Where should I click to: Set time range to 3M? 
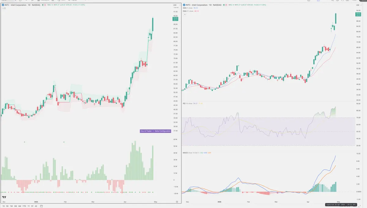(16, 206)
